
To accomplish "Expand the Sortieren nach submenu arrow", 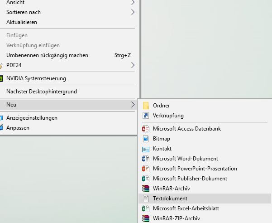I will click(x=133, y=12).
